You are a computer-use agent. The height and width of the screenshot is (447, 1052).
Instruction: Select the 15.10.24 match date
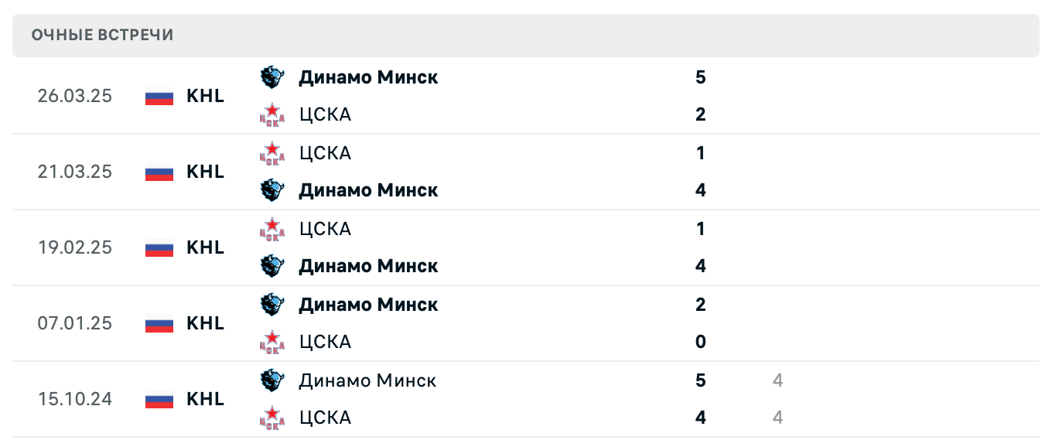click(75, 400)
